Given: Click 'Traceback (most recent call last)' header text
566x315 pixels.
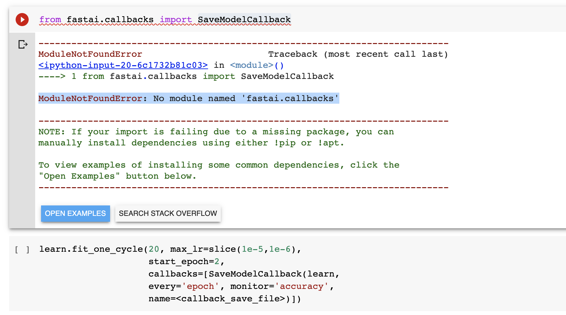Looking at the screenshot, I should click(358, 54).
